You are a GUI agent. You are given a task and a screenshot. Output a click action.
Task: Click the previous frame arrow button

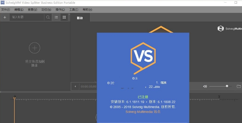click(75, 87)
